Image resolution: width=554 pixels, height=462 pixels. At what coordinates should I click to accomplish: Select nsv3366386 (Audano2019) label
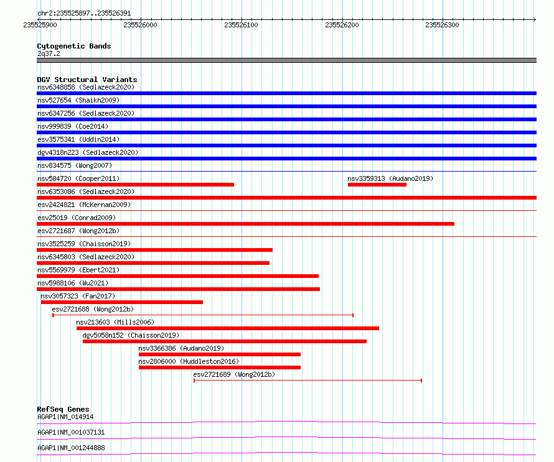pyautogui.click(x=181, y=348)
